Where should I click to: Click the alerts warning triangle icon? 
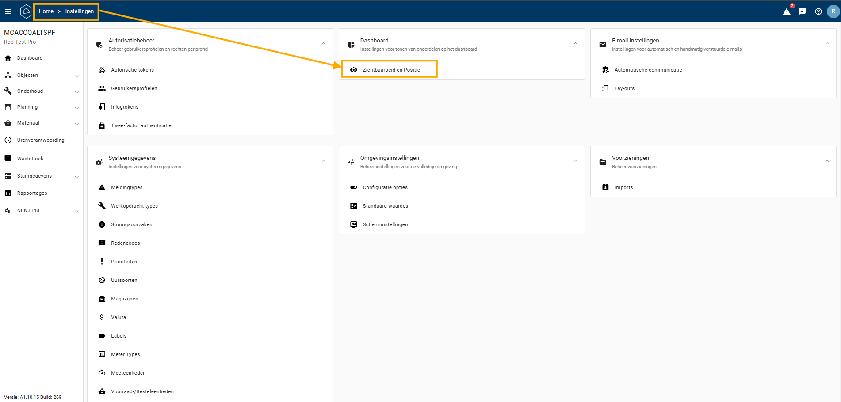(787, 11)
